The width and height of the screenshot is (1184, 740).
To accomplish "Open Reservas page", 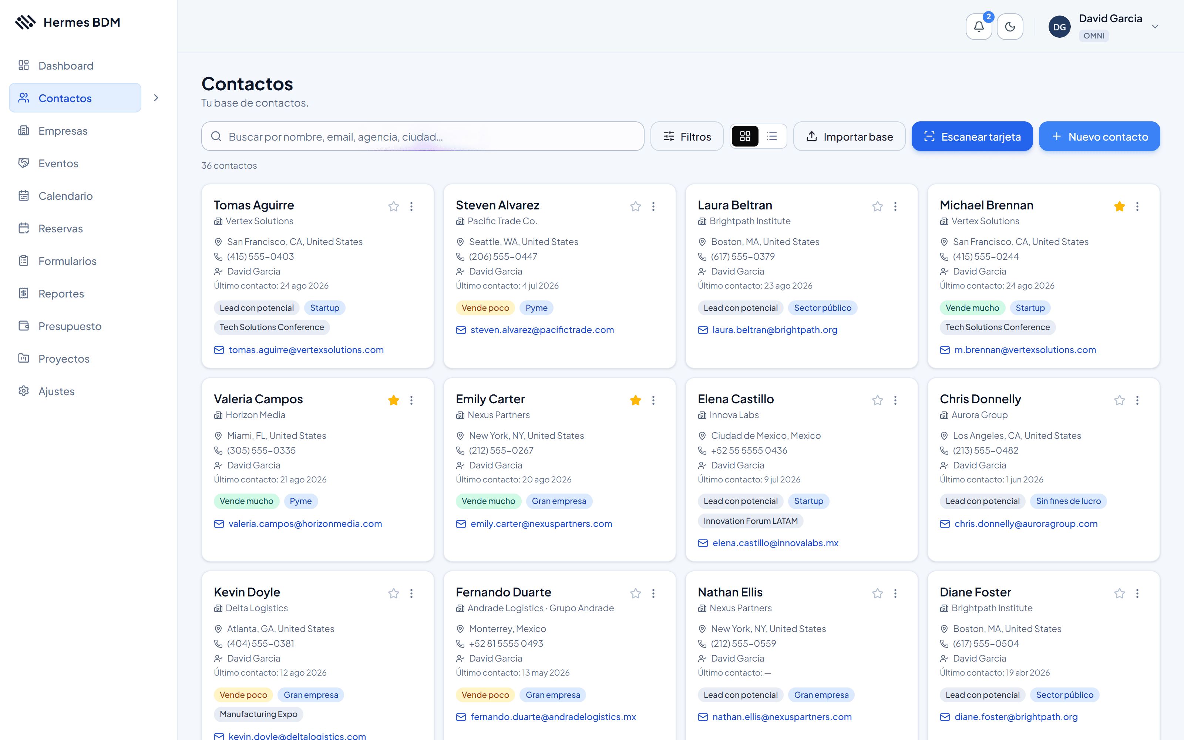I will (75, 228).
